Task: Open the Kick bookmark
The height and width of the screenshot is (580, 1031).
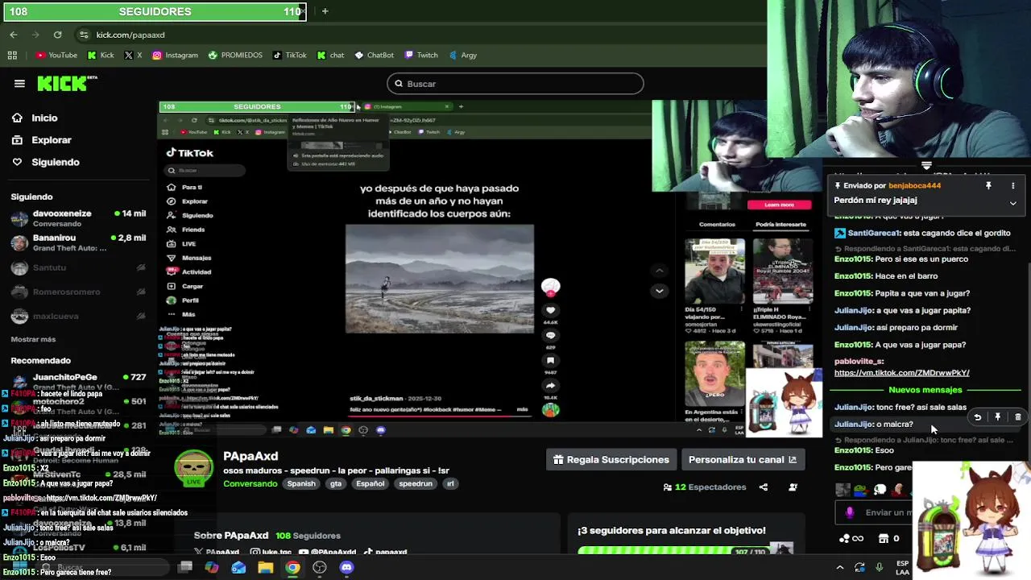Action: pos(101,55)
